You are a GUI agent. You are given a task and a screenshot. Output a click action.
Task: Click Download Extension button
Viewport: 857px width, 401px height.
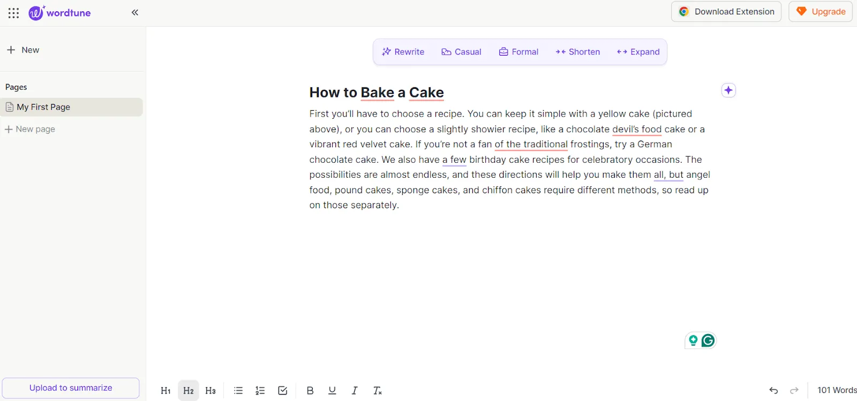[x=726, y=11]
